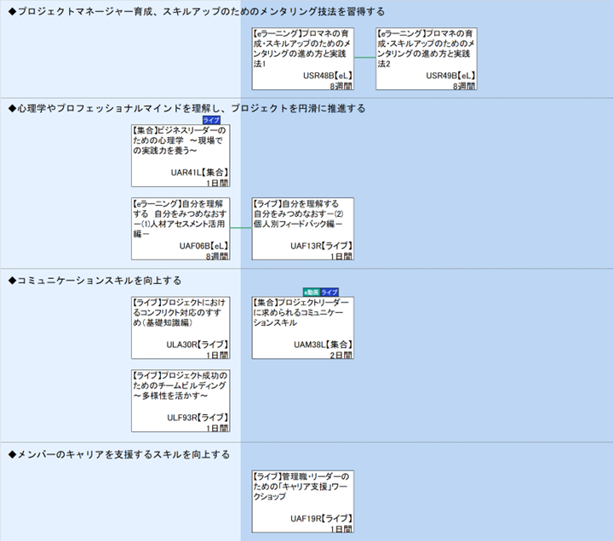Click the UAF19R【ライブ】 course code text

[x=321, y=518]
